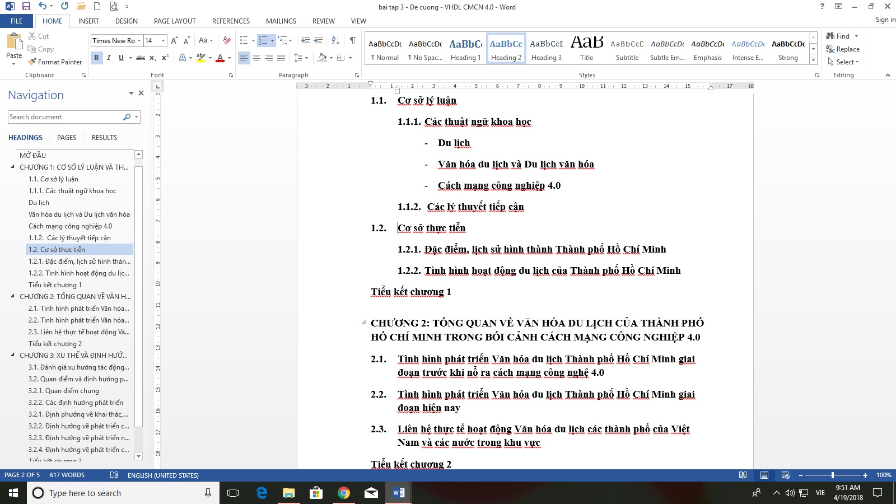The width and height of the screenshot is (896, 504).
Task: Open spelling and proofing check icon
Action: [114, 475]
